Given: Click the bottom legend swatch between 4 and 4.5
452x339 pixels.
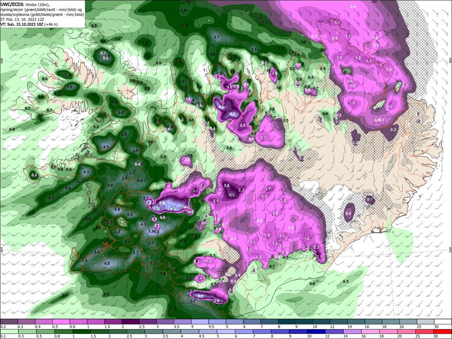Looking at the screenshot, I should [x=190, y=332].
